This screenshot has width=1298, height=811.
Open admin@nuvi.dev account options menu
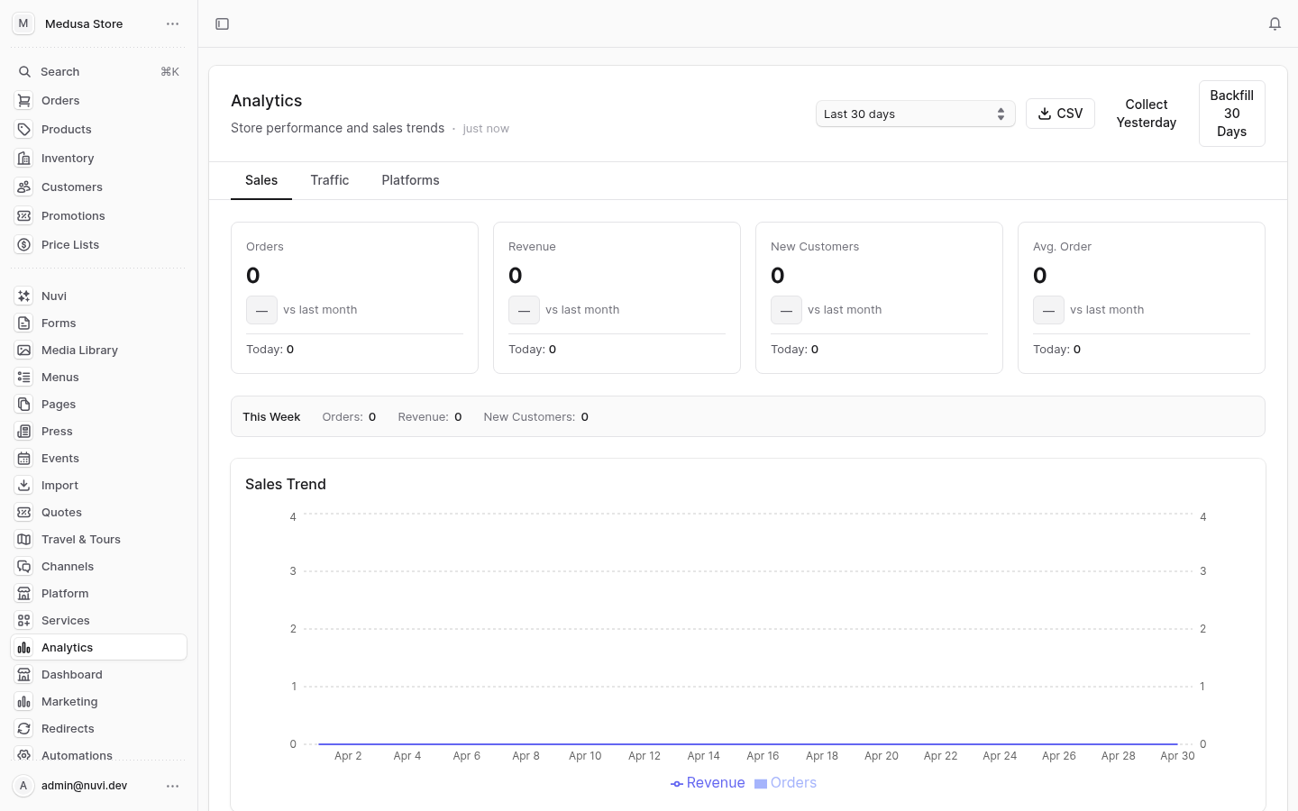[x=173, y=786]
